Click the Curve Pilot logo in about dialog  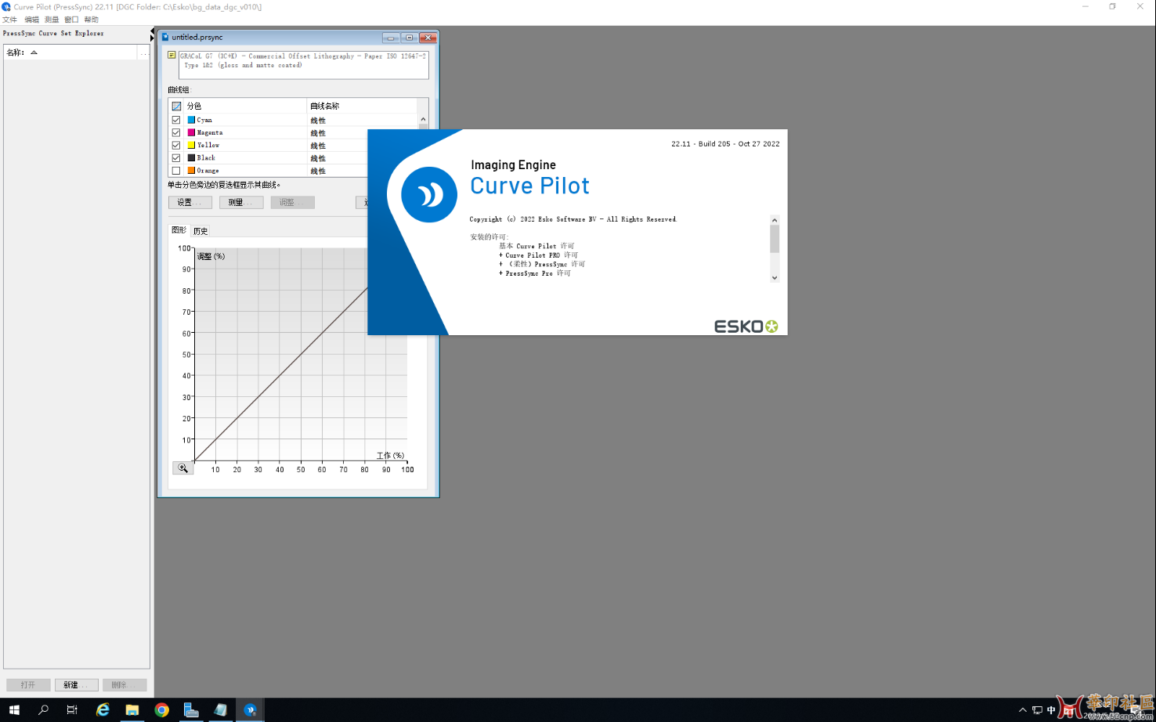point(429,194)
